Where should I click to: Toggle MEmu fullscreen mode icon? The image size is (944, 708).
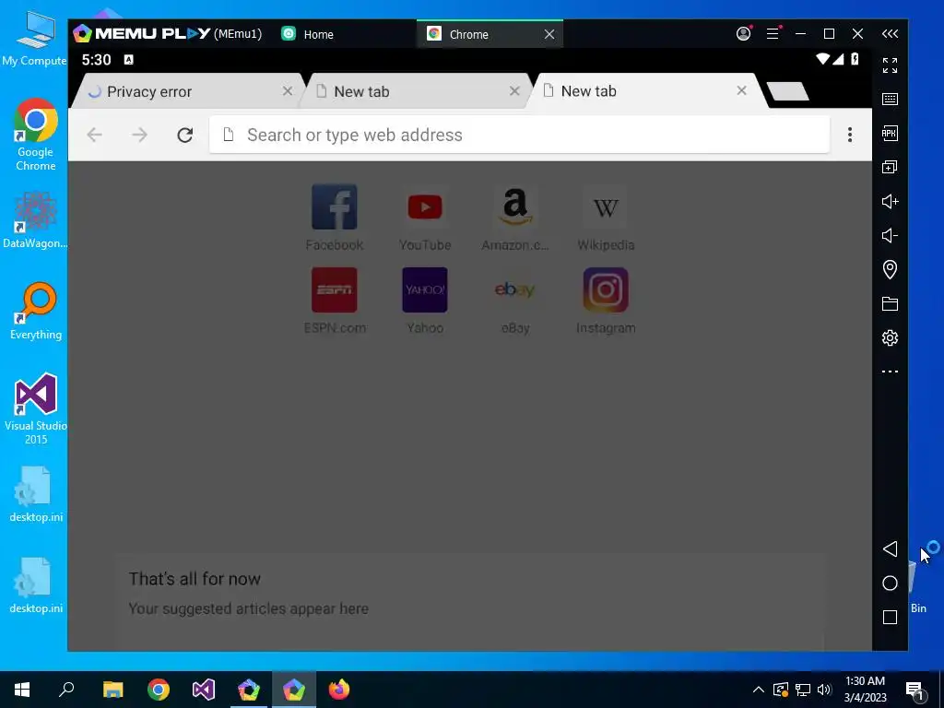coord(890,65)
